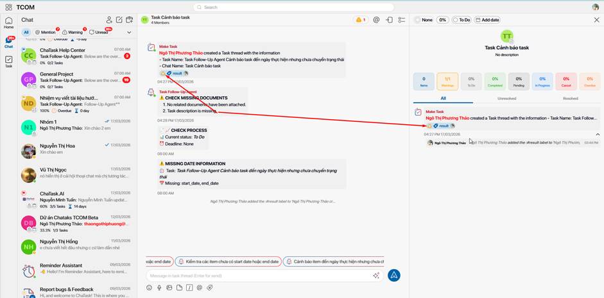Click the Task Follow-Up Agent bot icon

(x=151, y=93)
